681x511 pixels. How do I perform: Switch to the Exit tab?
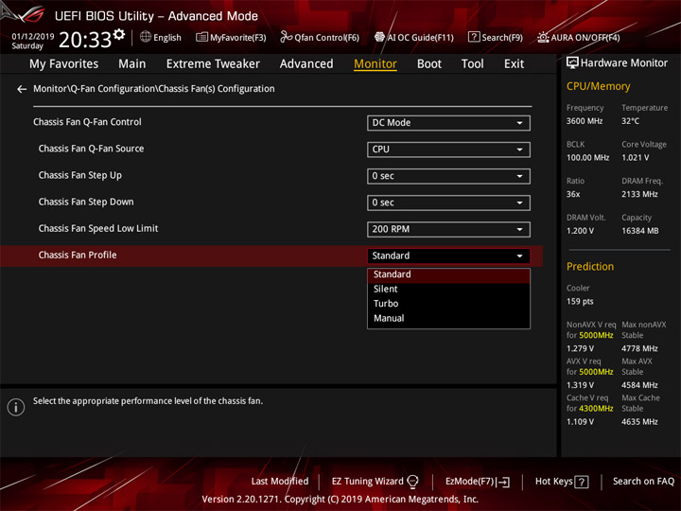pos(514,64)
